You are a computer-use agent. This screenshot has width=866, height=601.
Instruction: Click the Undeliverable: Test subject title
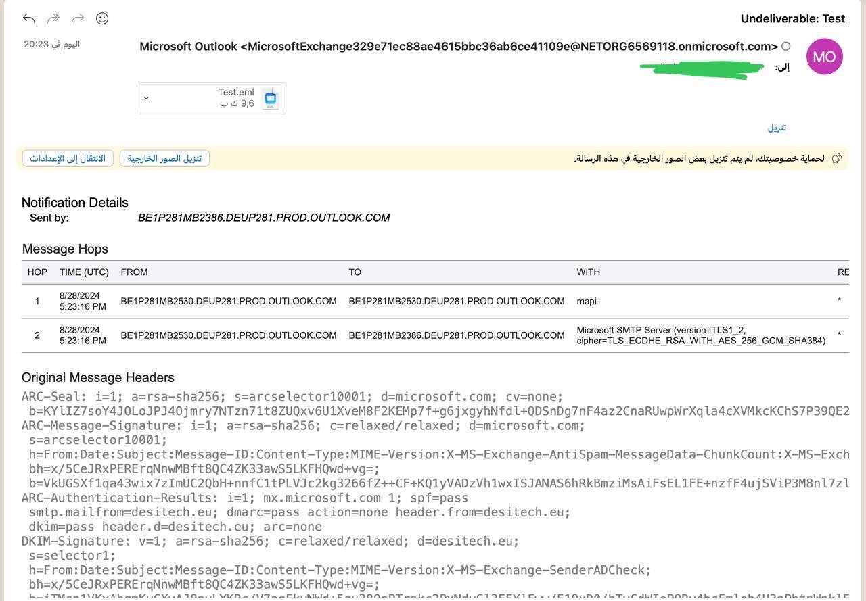[793, 19]
